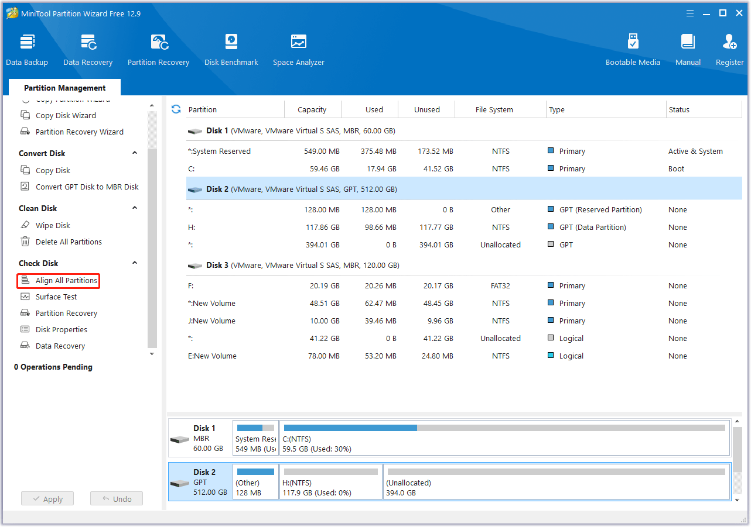Collapse the Convert Disk section
The image size is (751, 527).
(x=135, y=153)
